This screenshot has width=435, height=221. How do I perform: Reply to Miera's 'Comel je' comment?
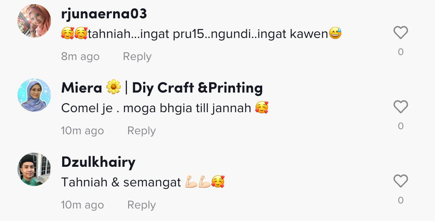point(142,131)
